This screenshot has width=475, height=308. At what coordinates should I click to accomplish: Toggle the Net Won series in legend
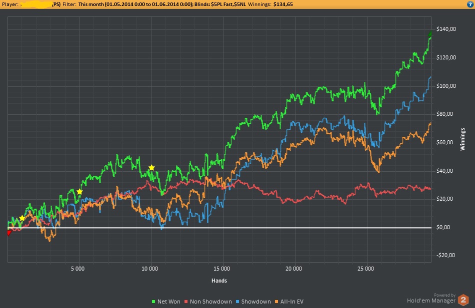[x=168, y=302]
